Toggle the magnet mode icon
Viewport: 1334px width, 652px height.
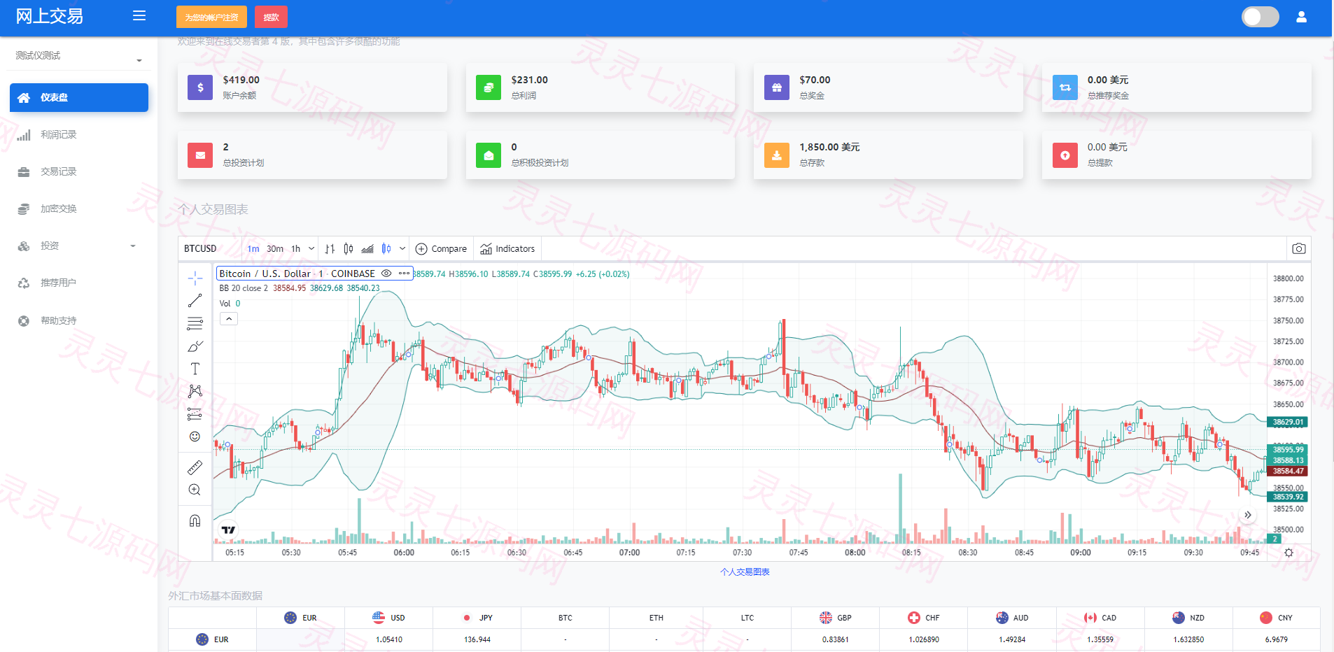[195, 520]
